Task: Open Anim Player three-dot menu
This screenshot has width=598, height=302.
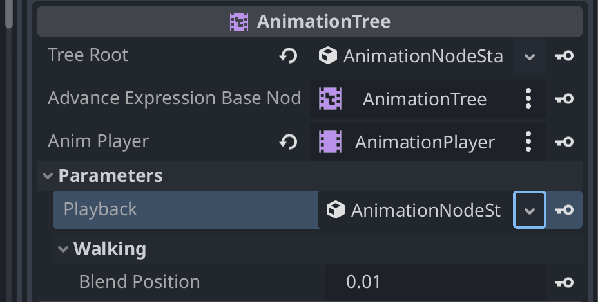Action: point(528,142)
